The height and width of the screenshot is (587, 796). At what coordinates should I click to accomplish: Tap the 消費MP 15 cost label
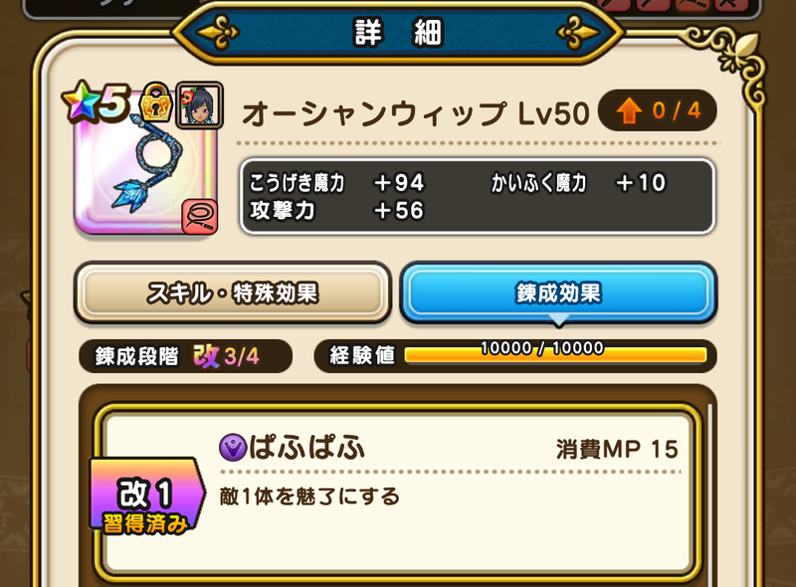[617, 450]
